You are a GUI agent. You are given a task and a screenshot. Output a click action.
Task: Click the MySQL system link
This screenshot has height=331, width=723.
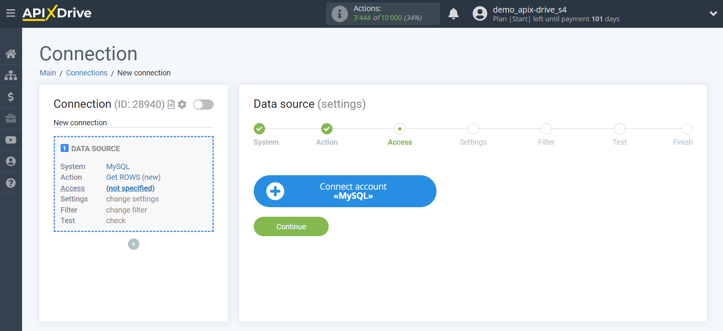coord(118,166)
